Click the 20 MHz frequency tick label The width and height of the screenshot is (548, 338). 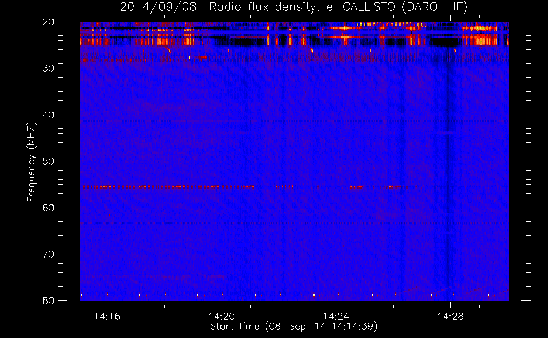[x=49, y=22]
